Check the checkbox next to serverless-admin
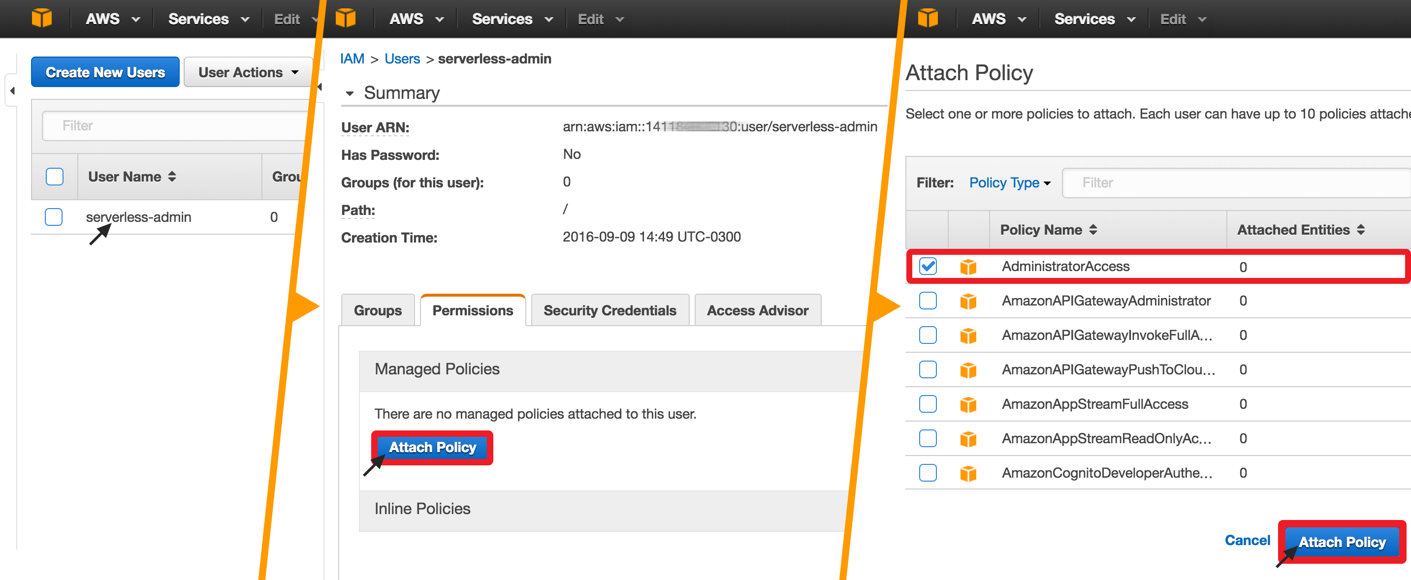1411x580 pixels. coord(53,217)
